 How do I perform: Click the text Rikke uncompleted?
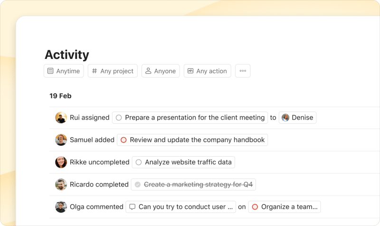pyautogui.click(x=100, y=162)
